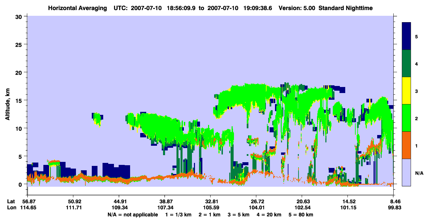Click the '3 = 5 km' legend entry
The width and height of the screenshot is (437, 224).
239,215
